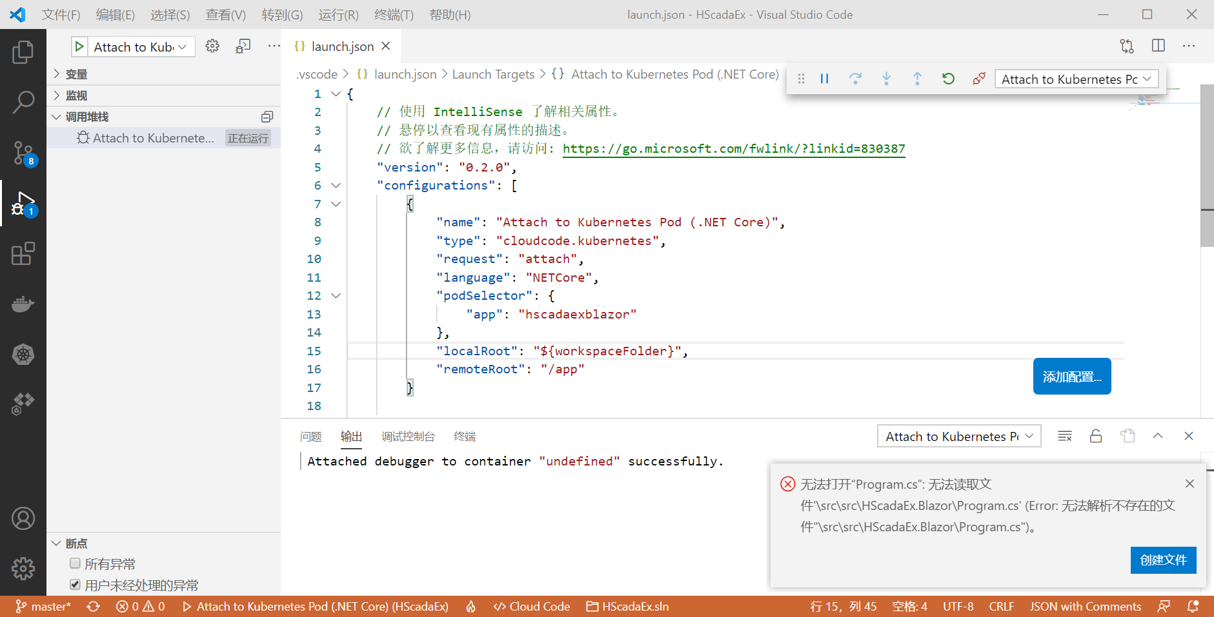Switch to the 终端 tab
Image resolution: width=1214 pixels, height=617 pixels.
(464, 436)
